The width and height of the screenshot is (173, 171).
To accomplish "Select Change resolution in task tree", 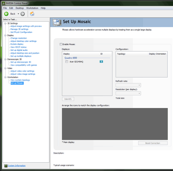I will tap(19, 38).
